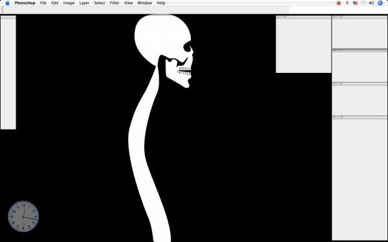Click the analog clock widget
Image resolution: width=388 pixels, height=242 pixels.
tap(23, 217)
